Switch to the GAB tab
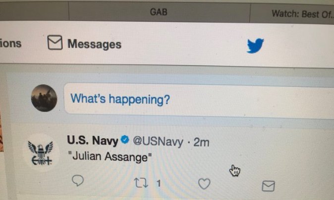 pos(159,12)
